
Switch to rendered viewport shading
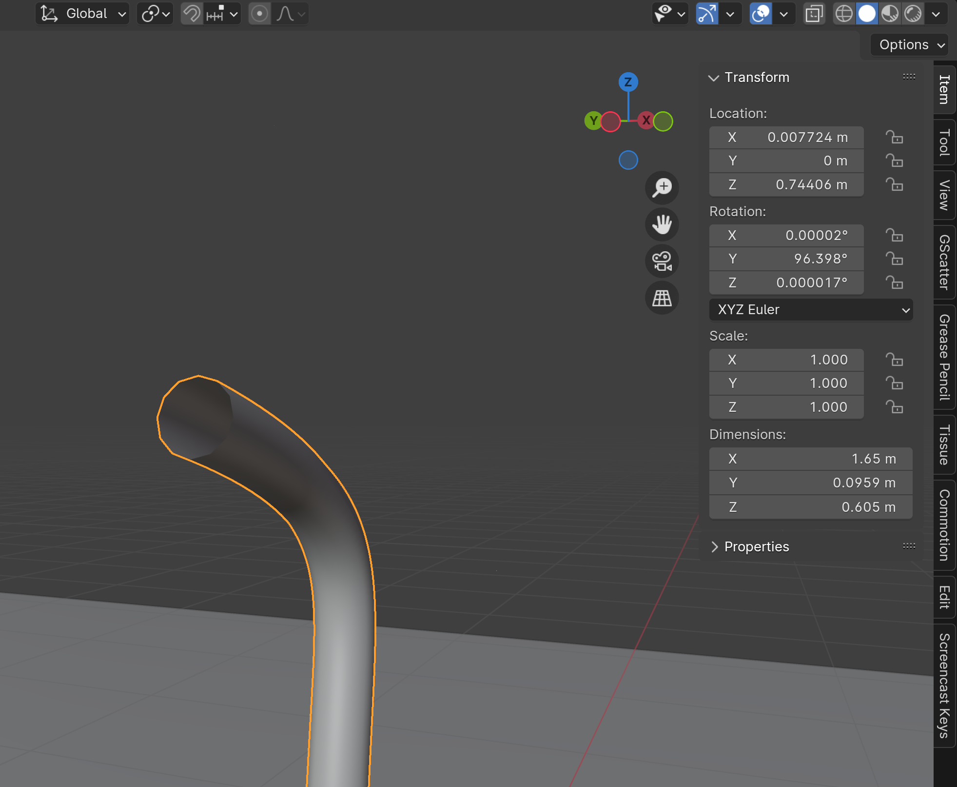913,14
